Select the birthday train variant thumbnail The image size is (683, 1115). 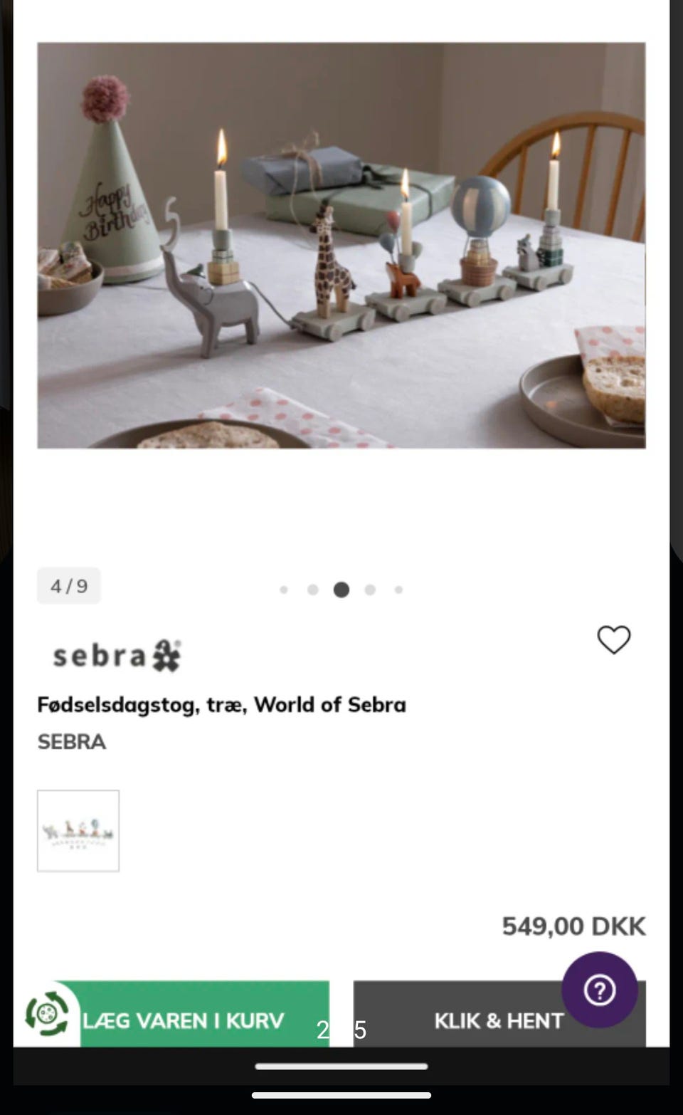pyautogui.click(x=78, y=831)
